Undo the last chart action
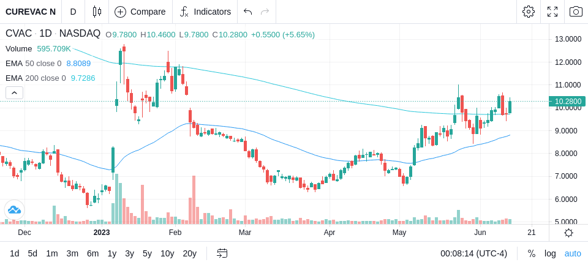 coord(247,12)
